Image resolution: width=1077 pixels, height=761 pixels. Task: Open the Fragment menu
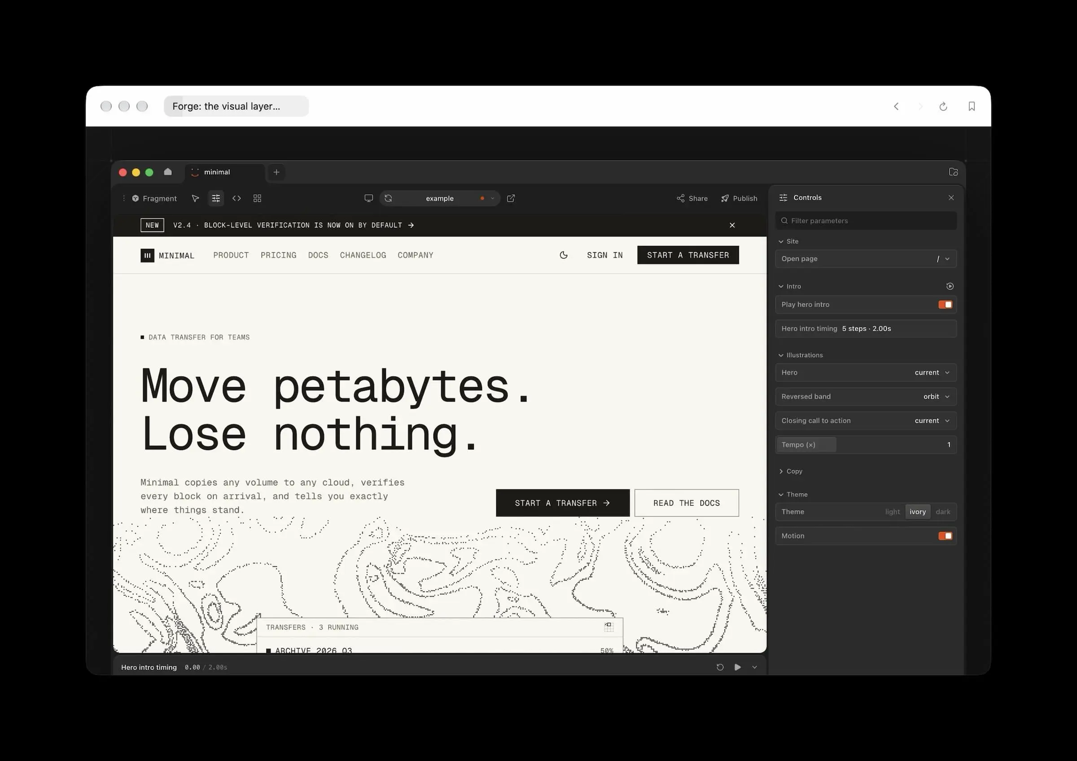154,198
